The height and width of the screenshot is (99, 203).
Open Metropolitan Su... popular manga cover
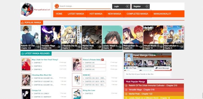click(x=133, y=37)
